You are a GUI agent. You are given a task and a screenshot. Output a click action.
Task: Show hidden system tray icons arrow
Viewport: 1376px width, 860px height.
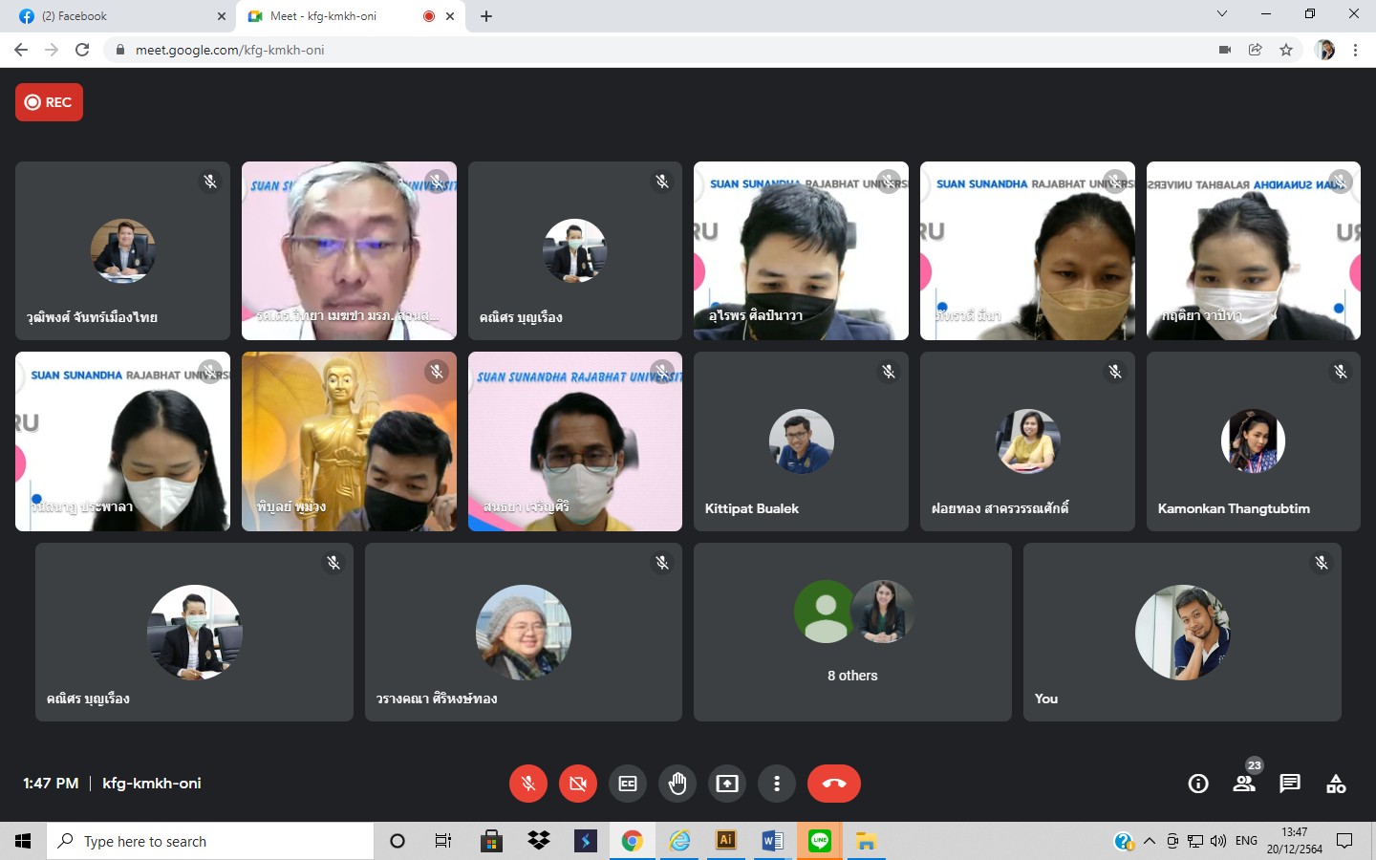pyautogui.click(x=1150, y=841)
